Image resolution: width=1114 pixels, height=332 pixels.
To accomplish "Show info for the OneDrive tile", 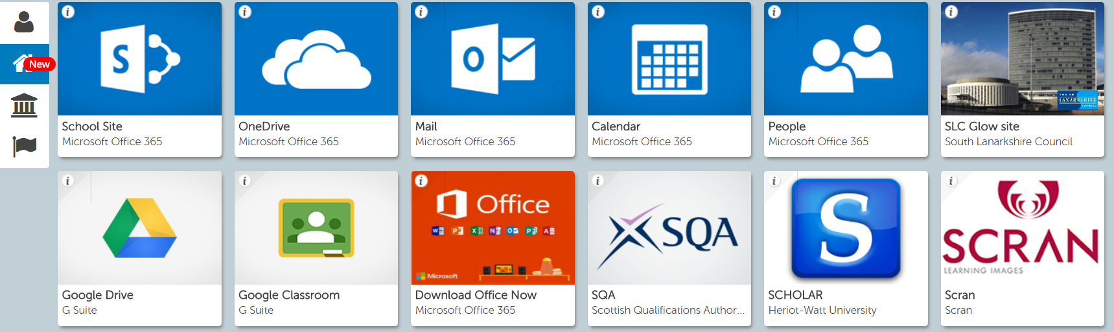I will (245, 12).
